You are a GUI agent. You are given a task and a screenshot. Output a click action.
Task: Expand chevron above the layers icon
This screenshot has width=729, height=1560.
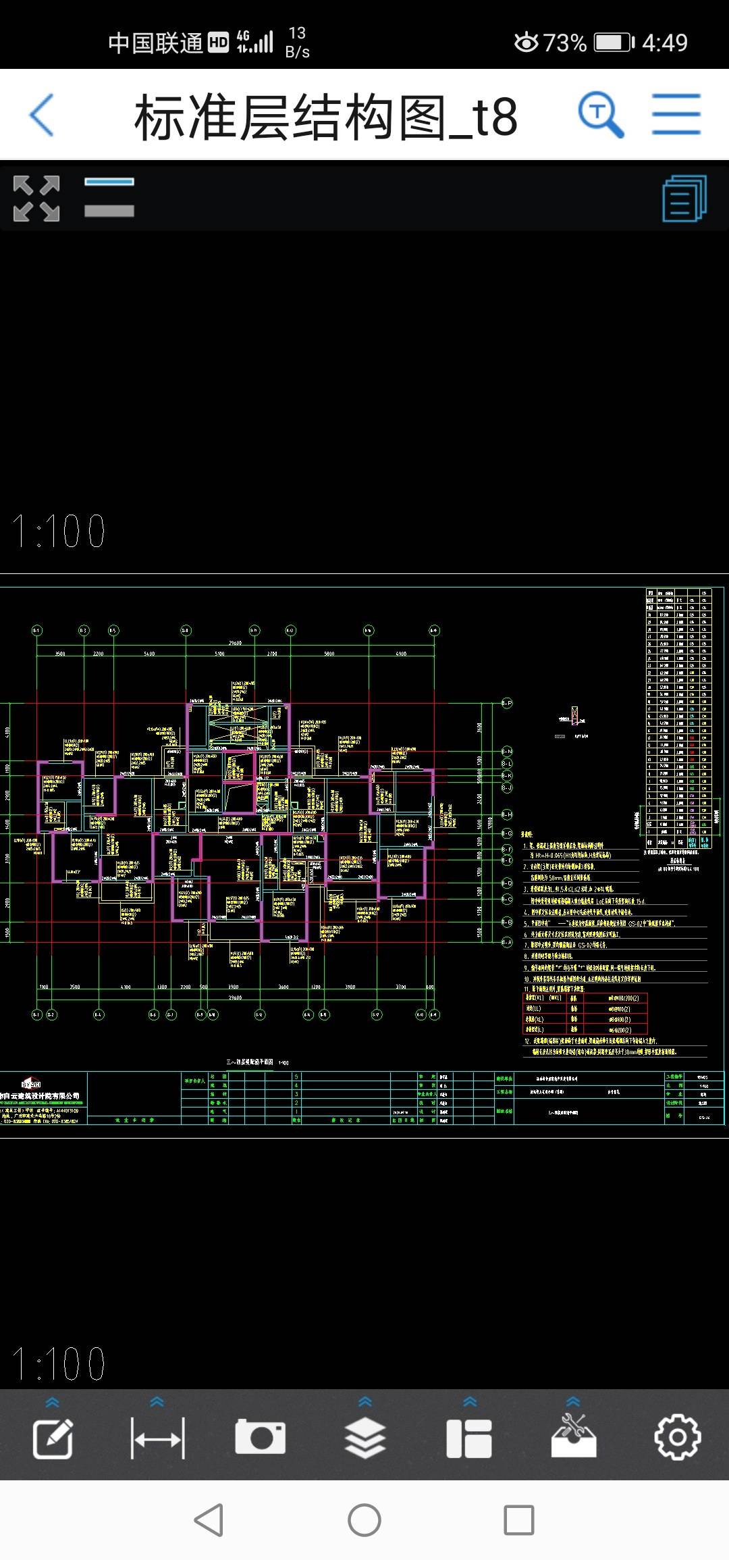tap(365, 1402)
